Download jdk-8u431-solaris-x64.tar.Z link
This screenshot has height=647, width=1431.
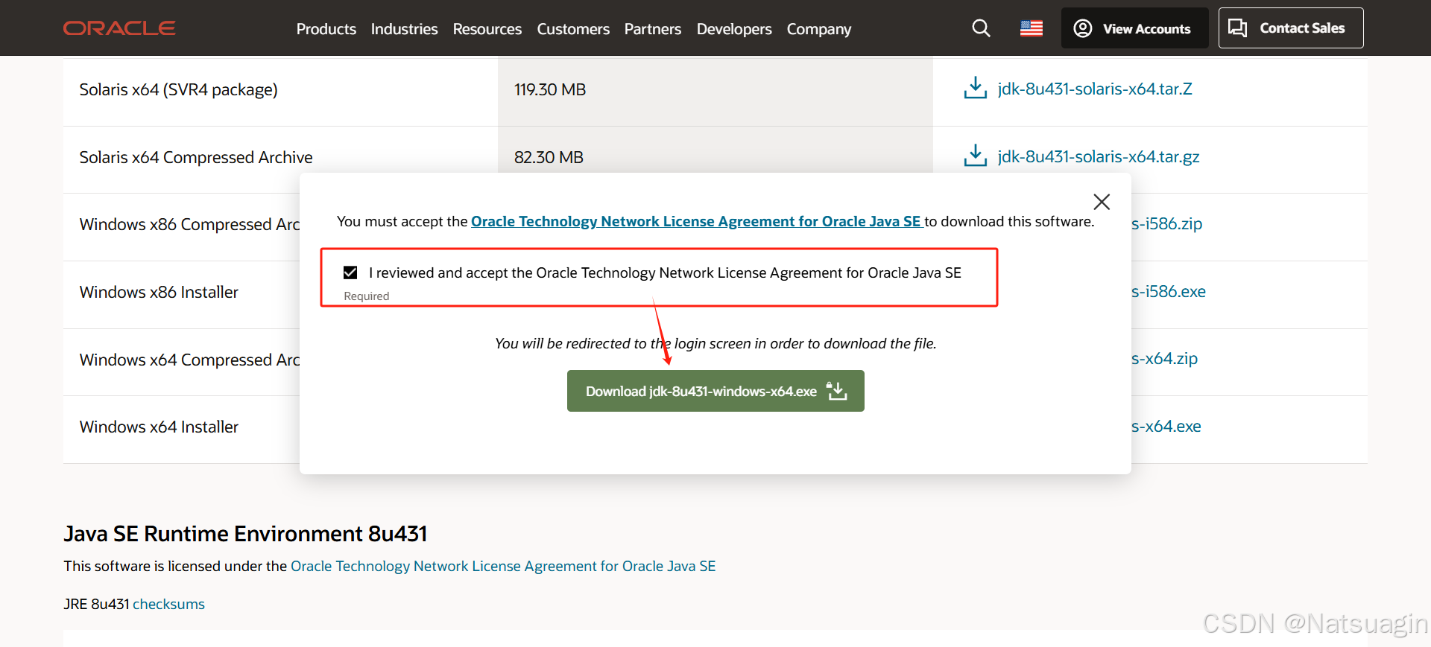click(1095, 89)
